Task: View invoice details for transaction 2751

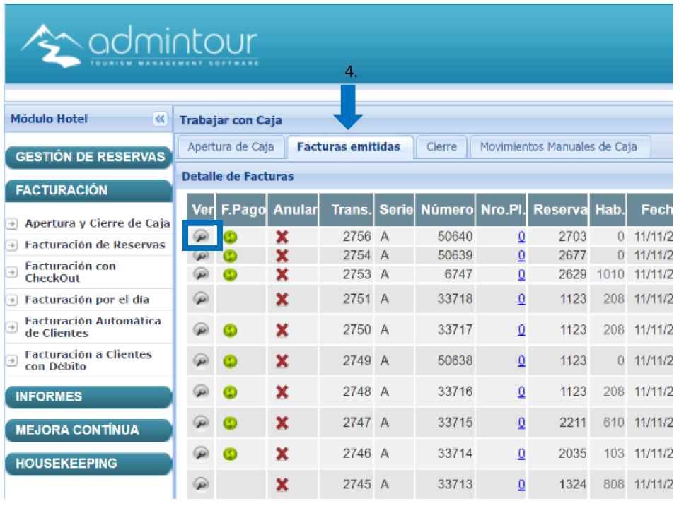Action: [x=202, y=299]
